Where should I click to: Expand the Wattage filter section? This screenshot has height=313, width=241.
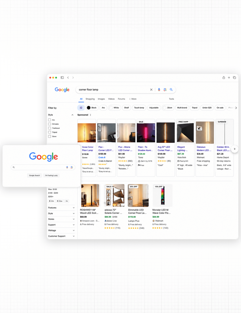[x=61, y=230]
